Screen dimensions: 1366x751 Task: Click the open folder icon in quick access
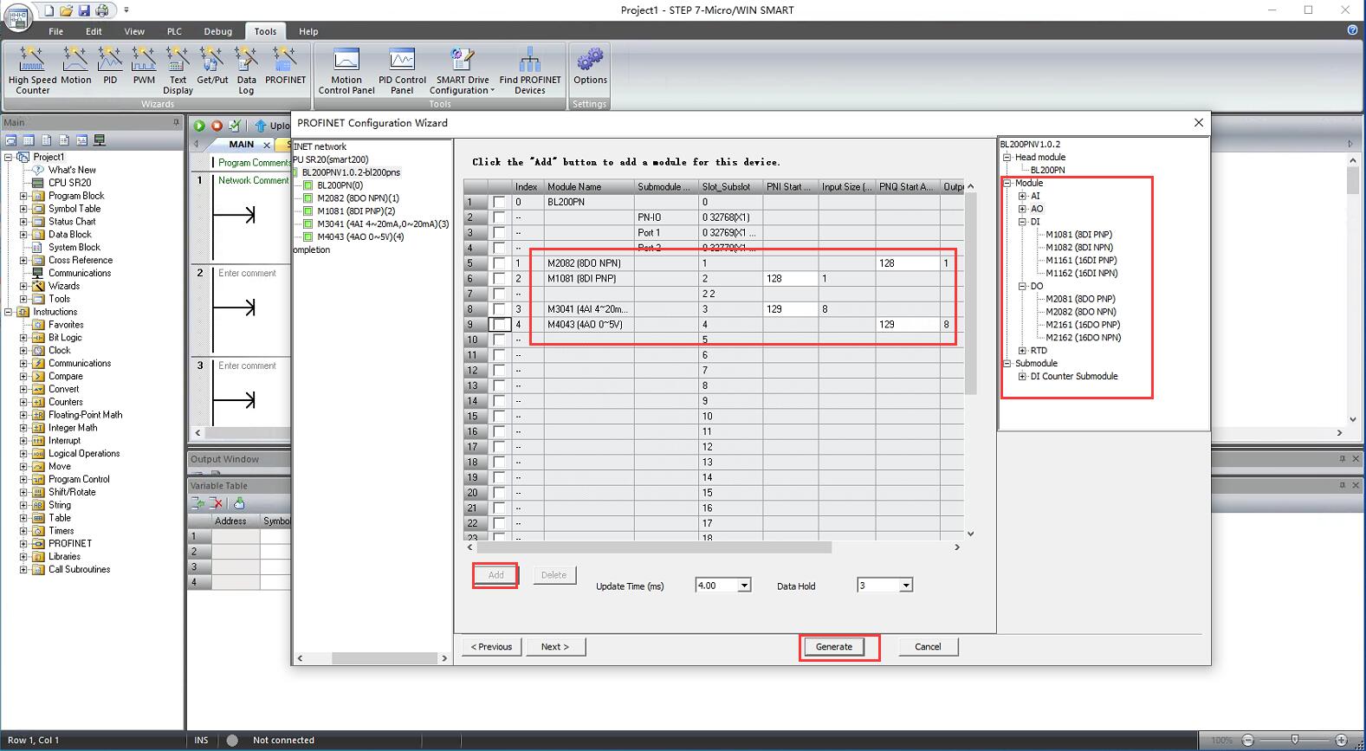[x=67, y=10]
